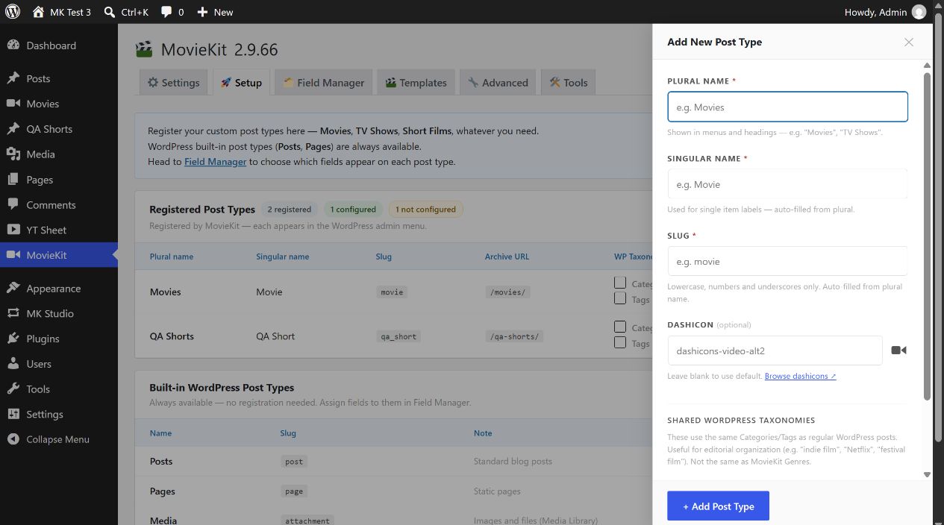Click the MovieKit clapperboard logo
Image resolution: width=944 pixels, height=525 pixels.
(x=143, y=50)
